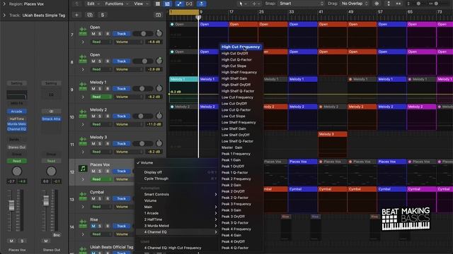Select the left-click pointer tool menu
The image size is (453, 254).
[242, 4]
